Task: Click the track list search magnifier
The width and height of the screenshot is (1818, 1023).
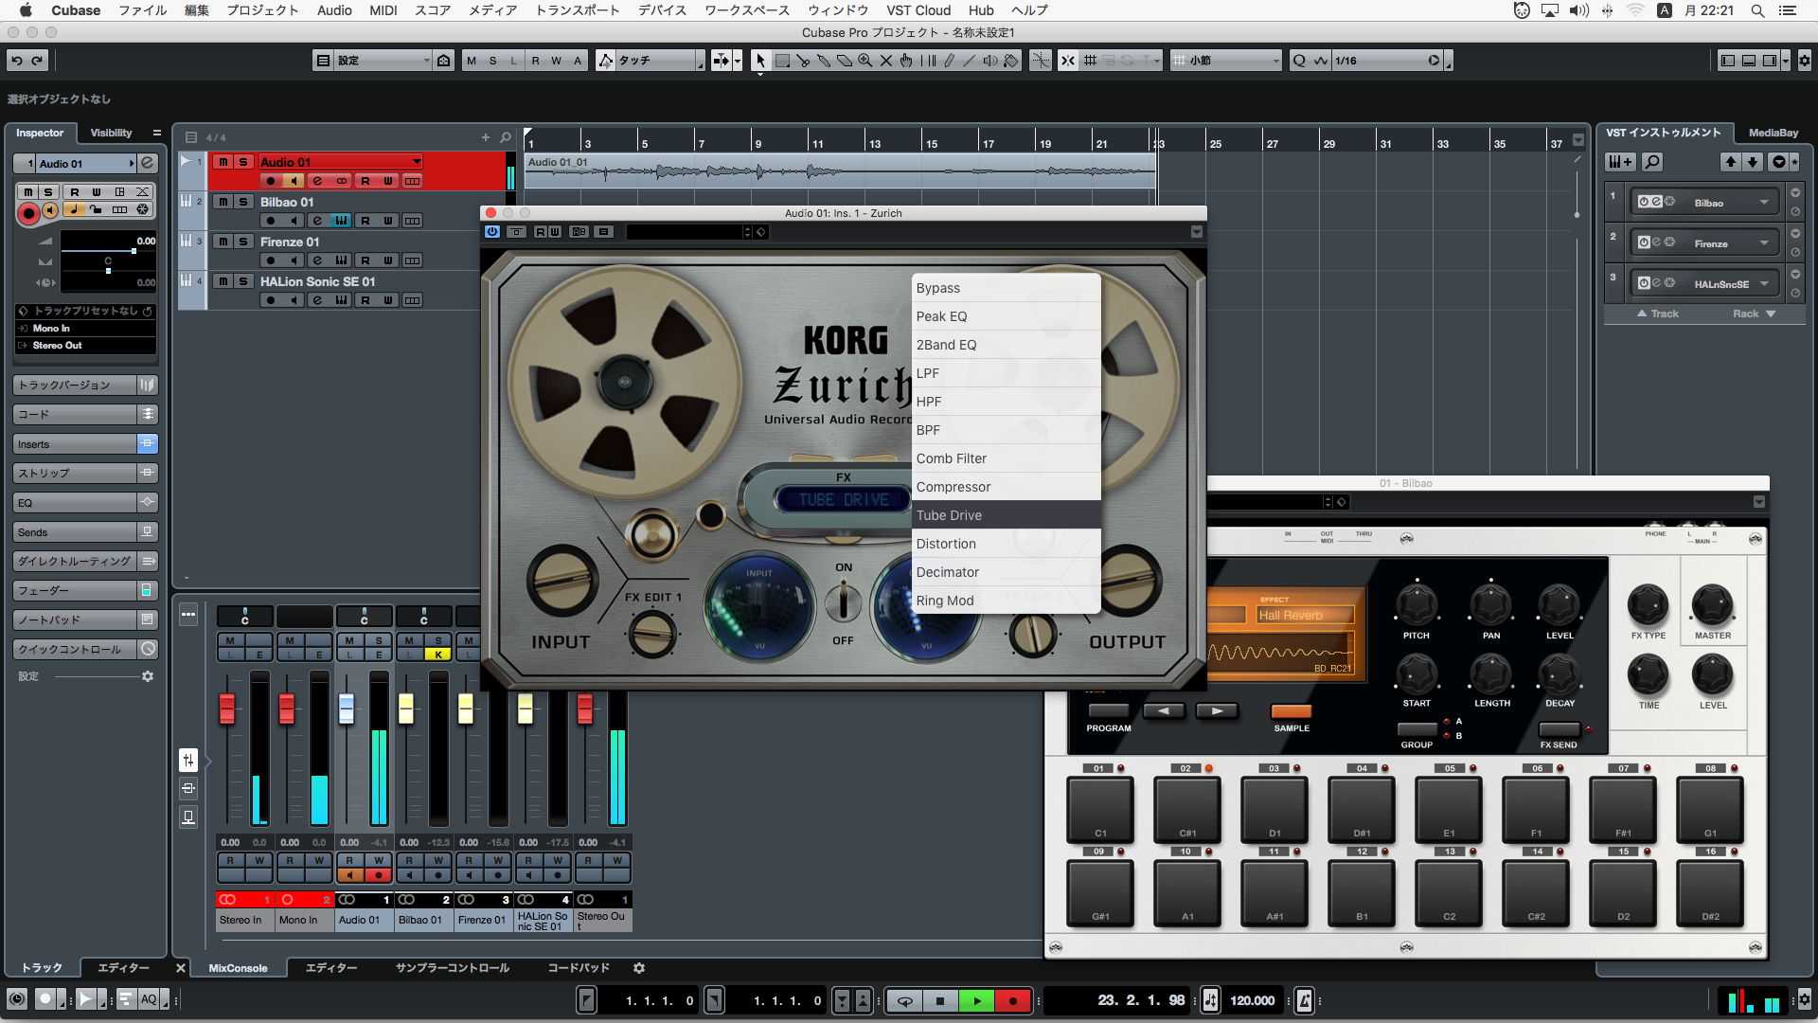Action: (506, 137)
